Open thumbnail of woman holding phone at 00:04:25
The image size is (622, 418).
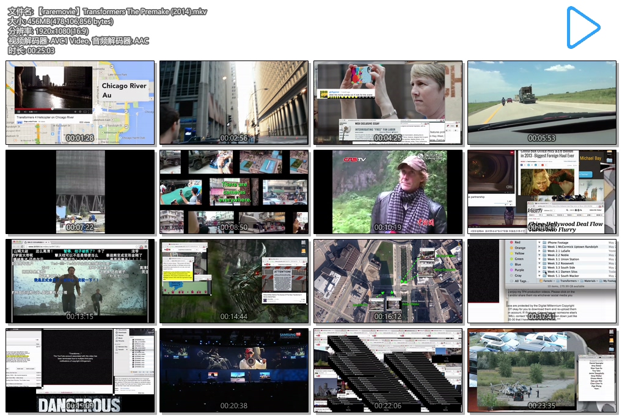point(388,103)
